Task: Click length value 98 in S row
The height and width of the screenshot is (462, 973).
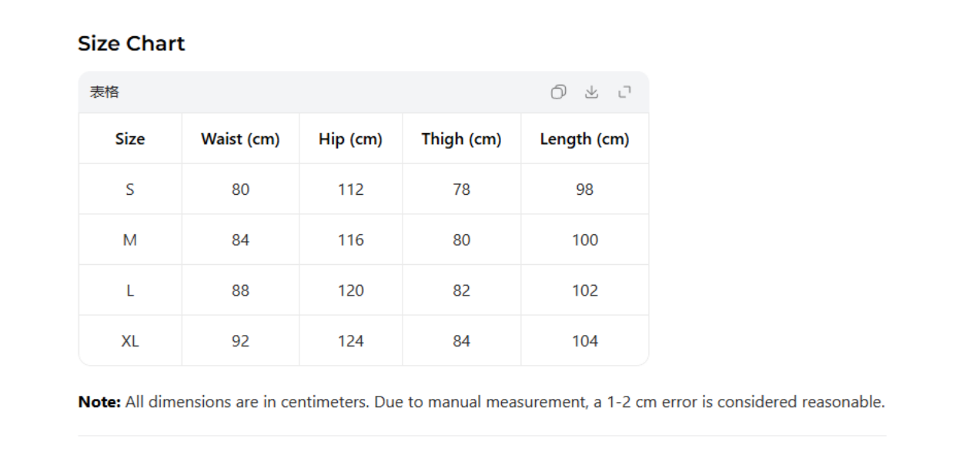Action: (x=584, y=189)
